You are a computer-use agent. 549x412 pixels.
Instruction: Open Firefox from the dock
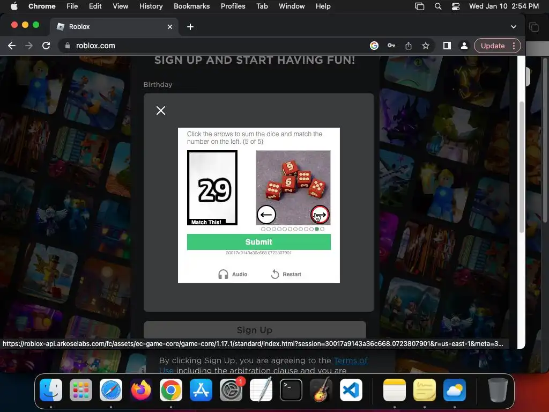tap(141, 390)
